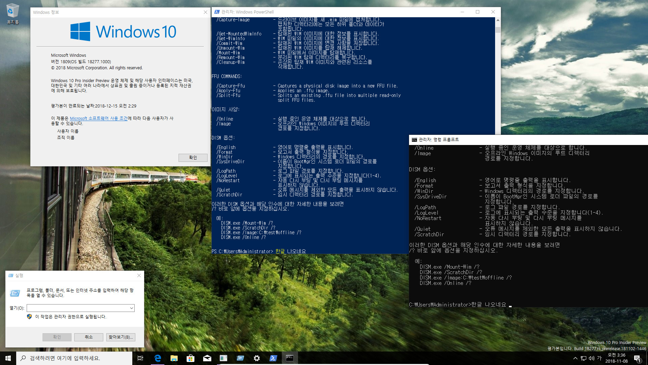This screenshot has height=365, width=648.
Task: Open the PowerShell window system menu icon
Action: 217,12
